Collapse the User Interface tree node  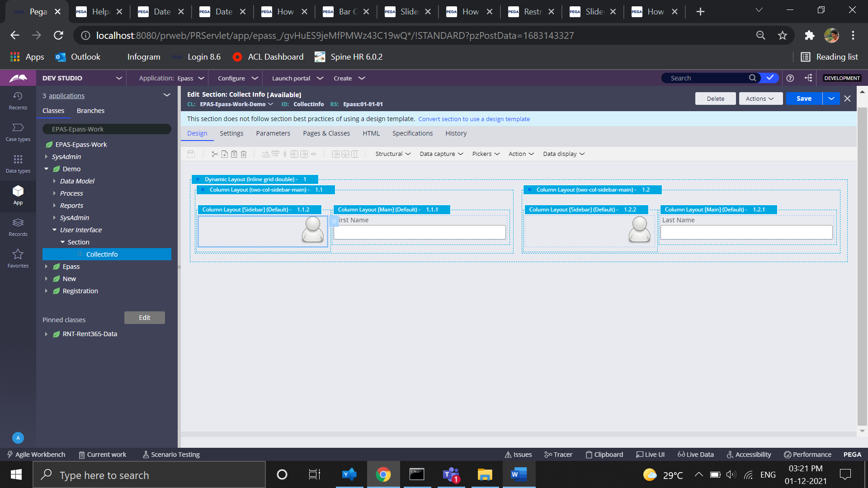click(54, 230)
